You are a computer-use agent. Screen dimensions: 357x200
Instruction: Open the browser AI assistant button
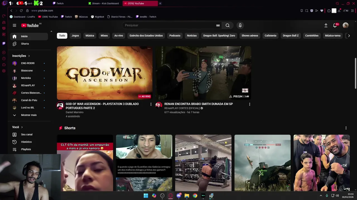pos(346,11)
